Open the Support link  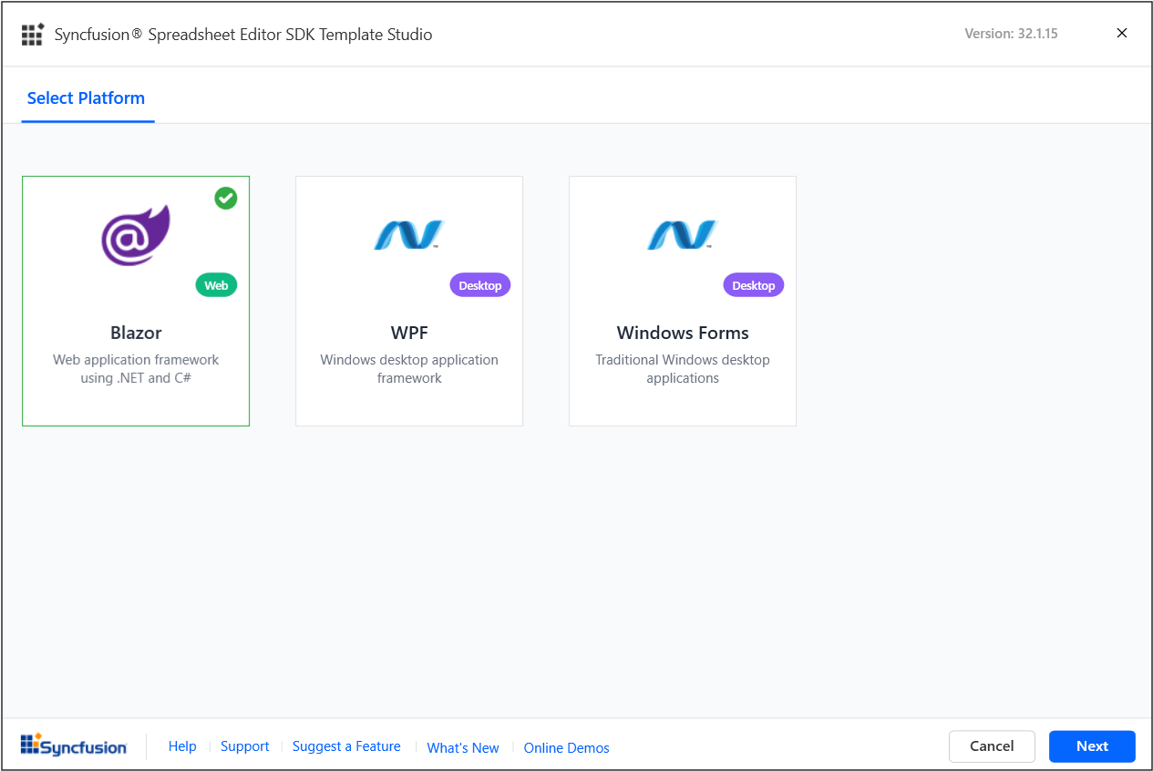pos(244,746)
